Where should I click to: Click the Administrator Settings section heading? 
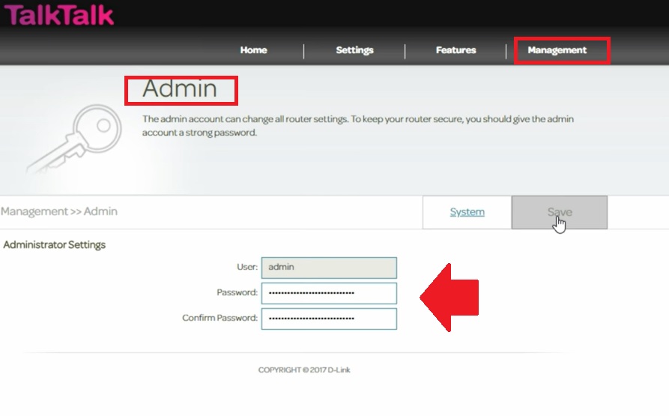[x=55, y=245]
